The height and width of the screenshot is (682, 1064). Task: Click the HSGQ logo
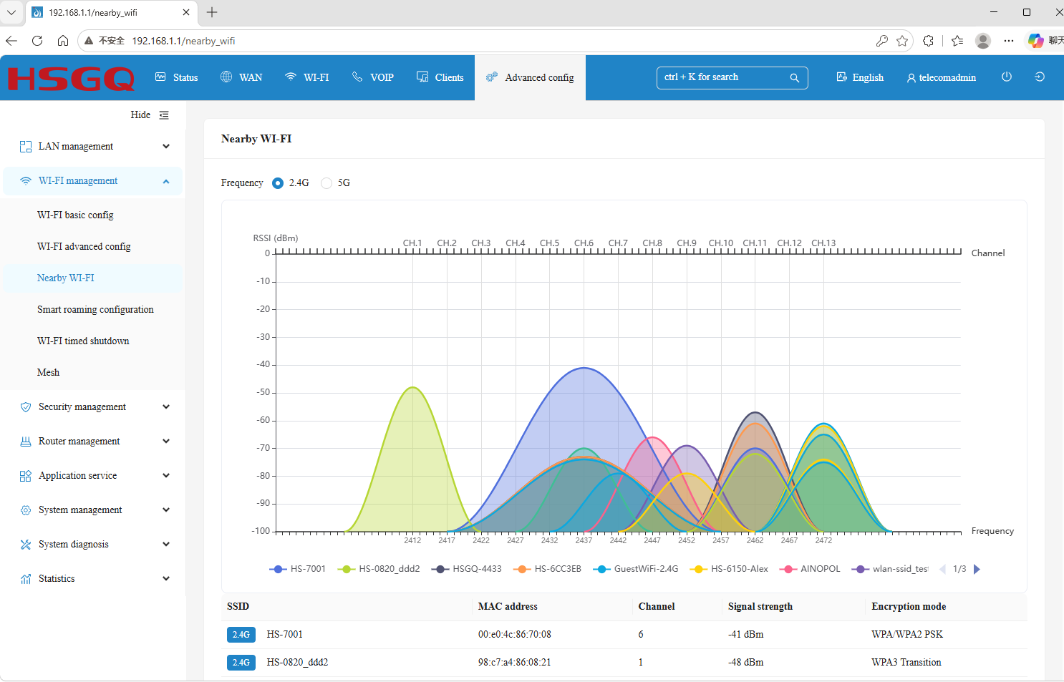(71, 78)
